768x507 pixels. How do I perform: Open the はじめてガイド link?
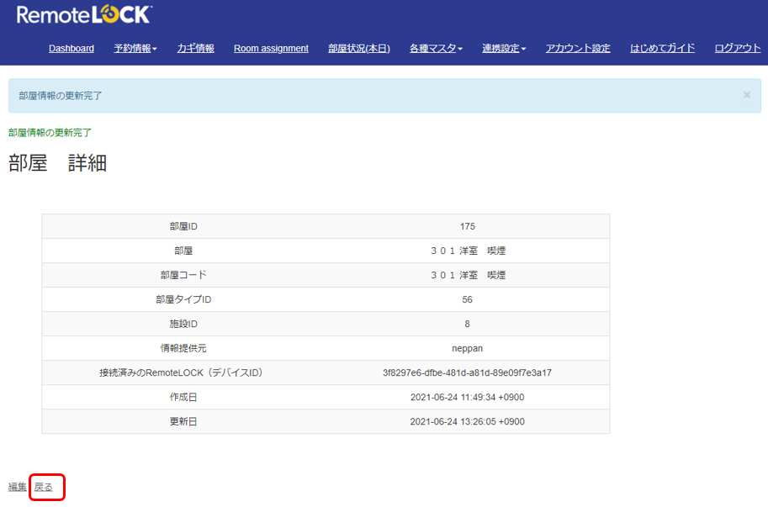pyautogui.click(x=662, y=49)
